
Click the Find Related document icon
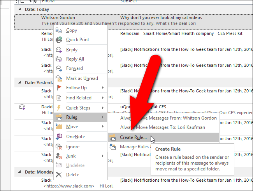click(59, 98)
